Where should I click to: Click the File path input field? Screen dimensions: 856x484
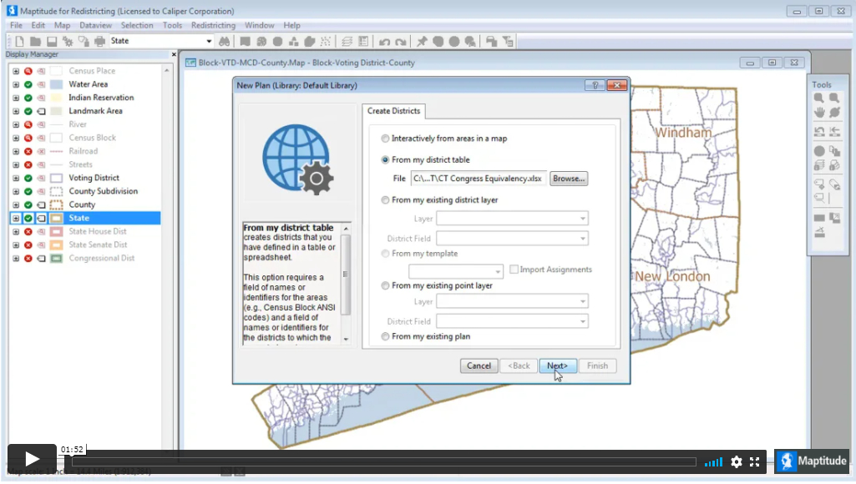click(x=478, y=179)
